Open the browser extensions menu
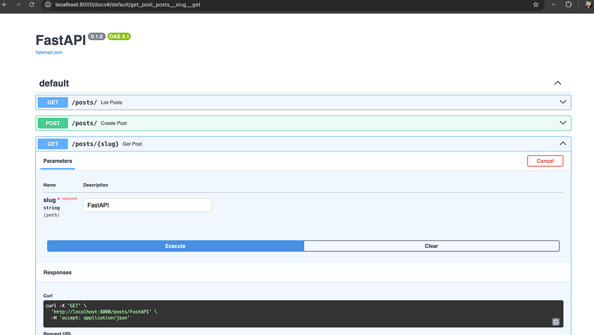This screenshot has width=594, height=335. (x=568, y=5)
